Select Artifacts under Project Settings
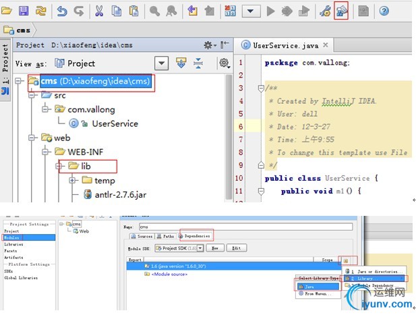 click(x=13, y=258)
